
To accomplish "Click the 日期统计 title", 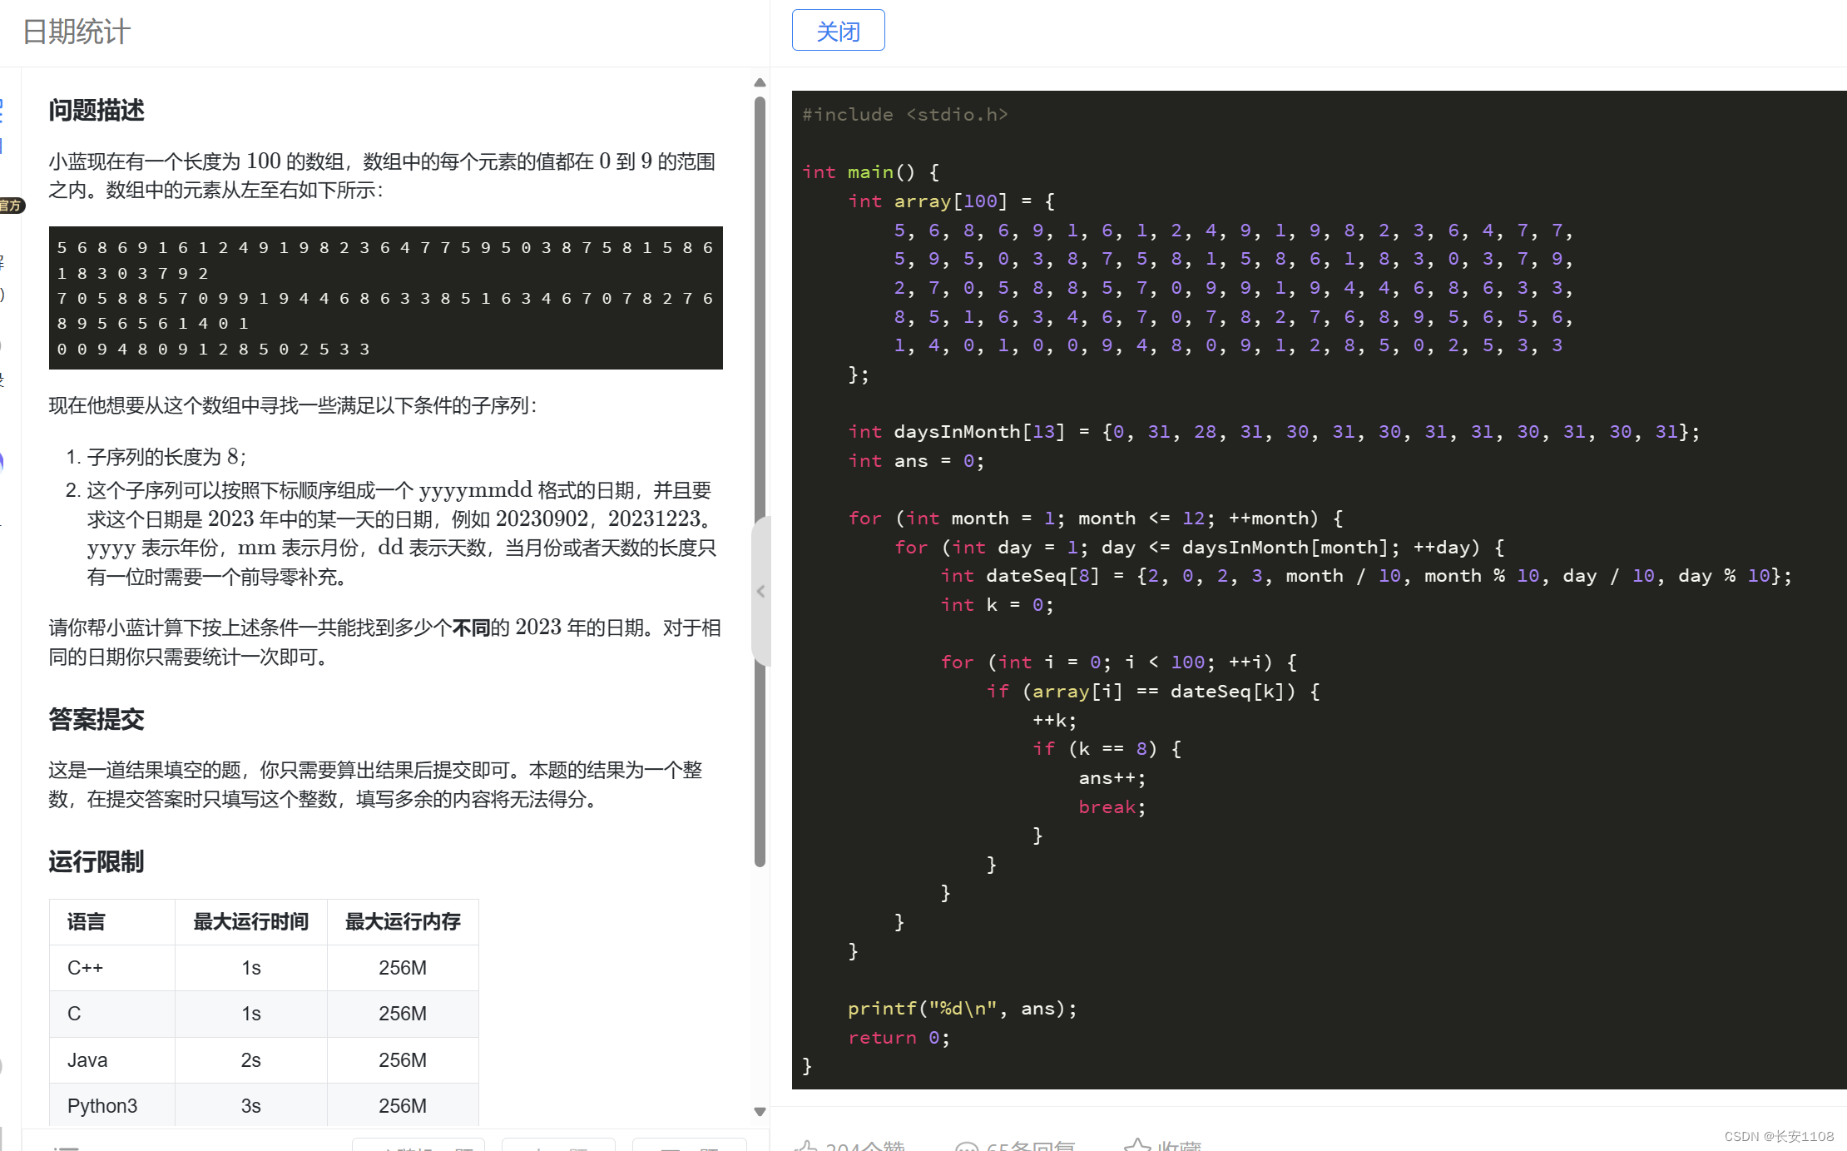I will point(77,32).
